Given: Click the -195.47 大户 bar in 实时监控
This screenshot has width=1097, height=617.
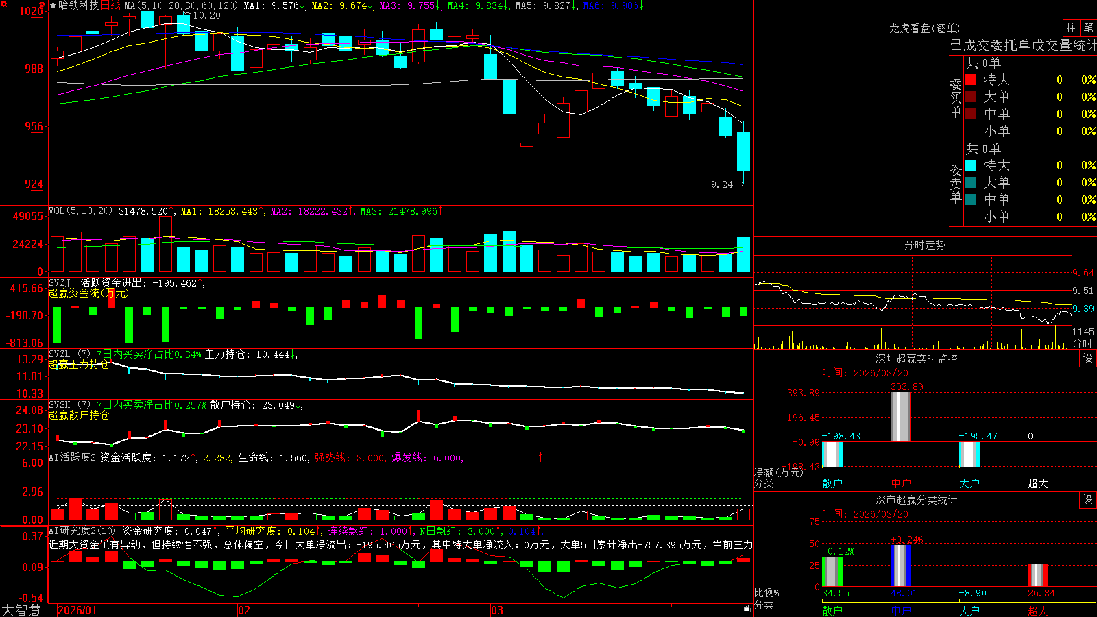Looking at the screenshot, I should [x=969, y=455].
